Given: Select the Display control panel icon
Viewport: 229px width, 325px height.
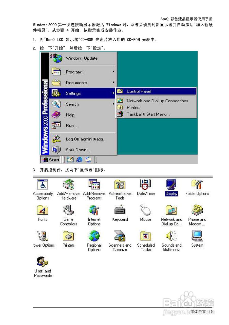Looking at the screenshot, I should point(171,185).
